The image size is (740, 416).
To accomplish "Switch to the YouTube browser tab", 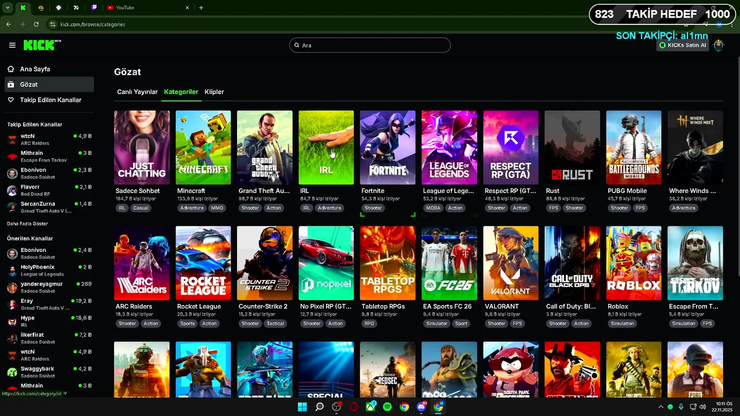I will point(147,8).
